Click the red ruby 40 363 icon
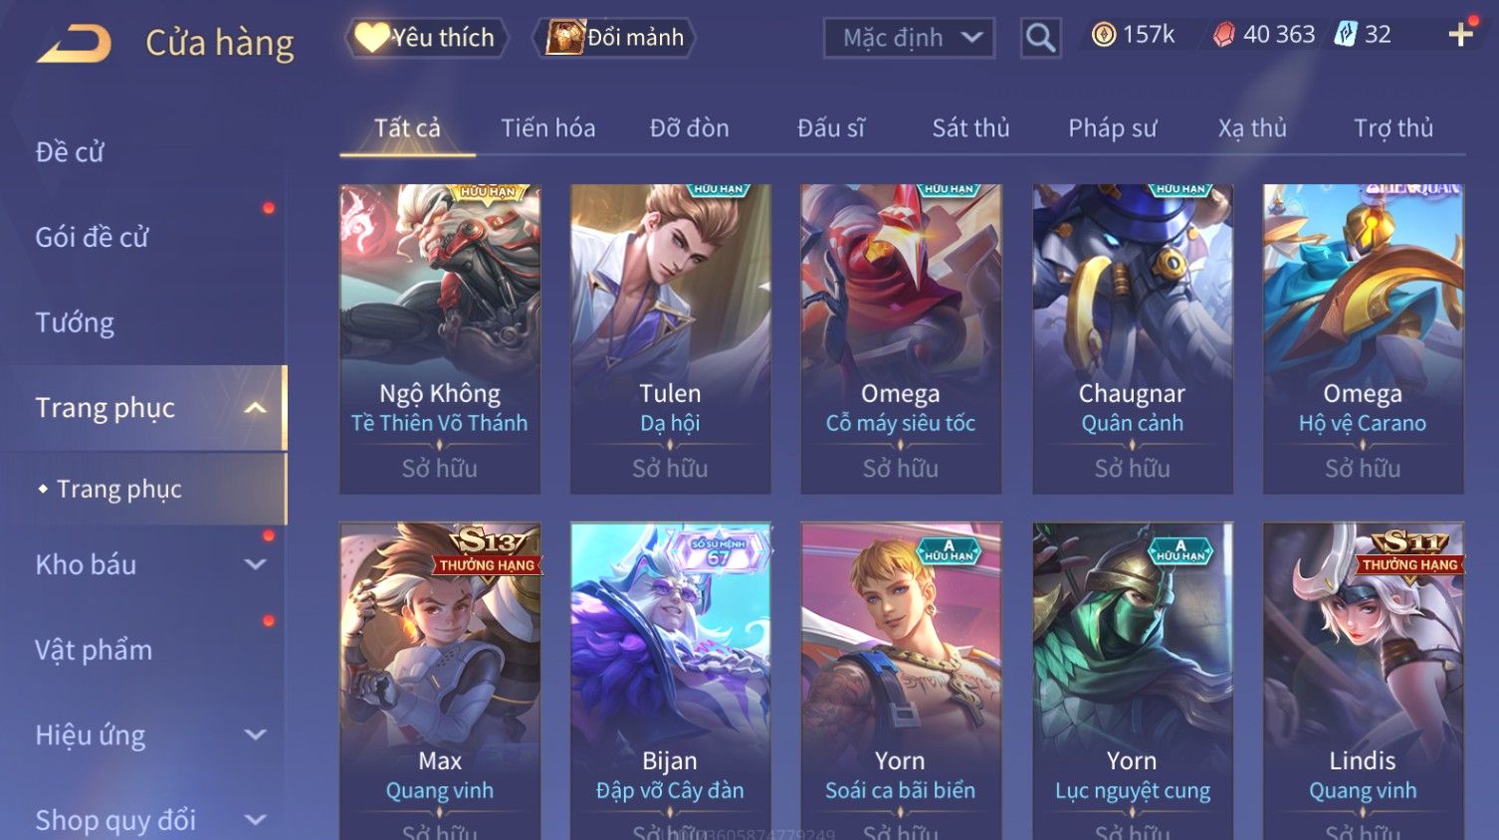The width and height of the screenshot is (1499, 840). [1223, 35]
